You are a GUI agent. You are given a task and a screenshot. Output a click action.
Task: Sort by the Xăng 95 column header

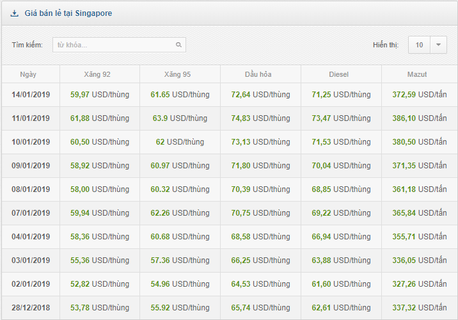[x=177, y=74]
